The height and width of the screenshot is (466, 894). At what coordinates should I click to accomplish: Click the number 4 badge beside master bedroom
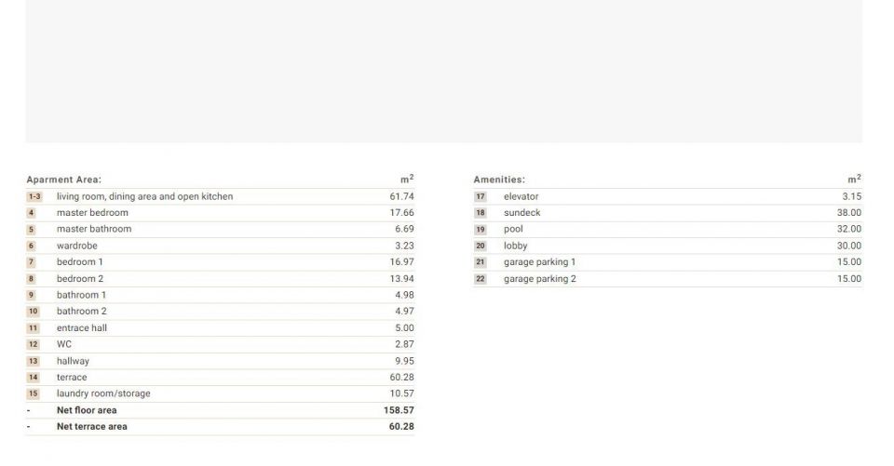[31, 213]
